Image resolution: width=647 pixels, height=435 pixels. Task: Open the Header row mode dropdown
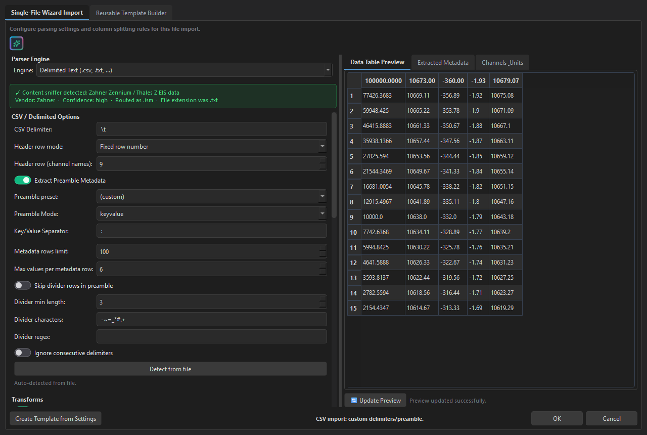[x=211, y=146]
